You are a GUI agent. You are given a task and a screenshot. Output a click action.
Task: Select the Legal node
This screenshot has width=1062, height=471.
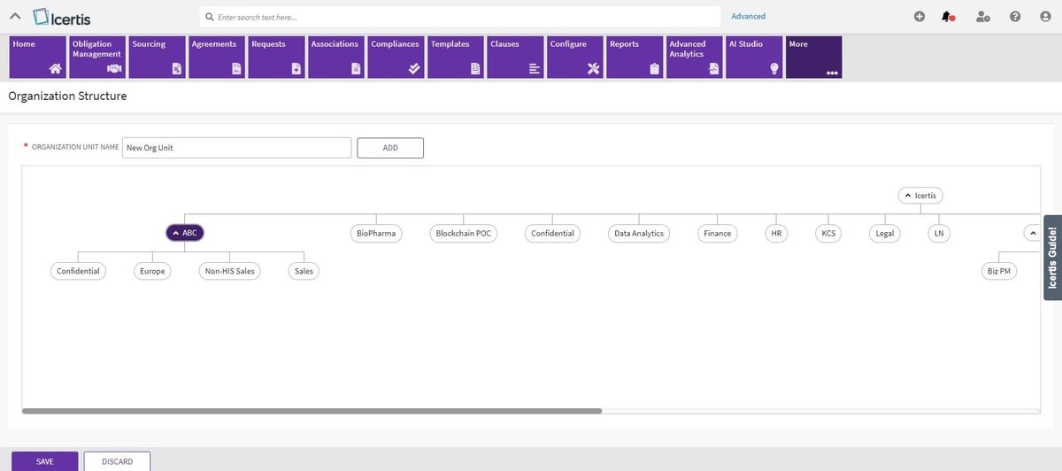pyautogui.click(x=885, y=233)
